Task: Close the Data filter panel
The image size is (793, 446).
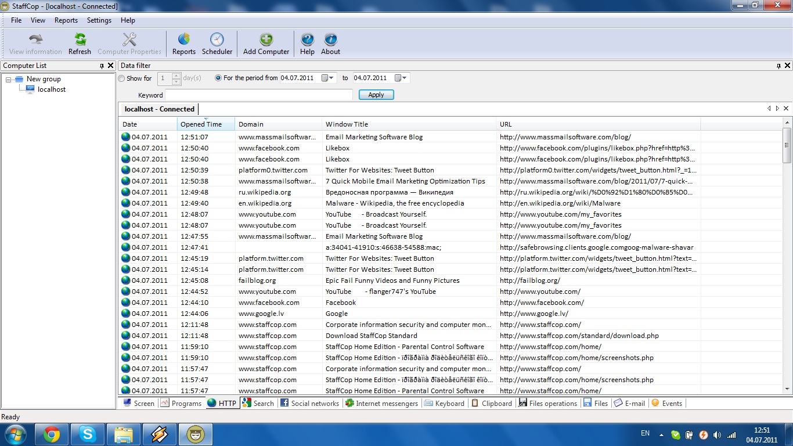Action: click(x=788, y=66)
